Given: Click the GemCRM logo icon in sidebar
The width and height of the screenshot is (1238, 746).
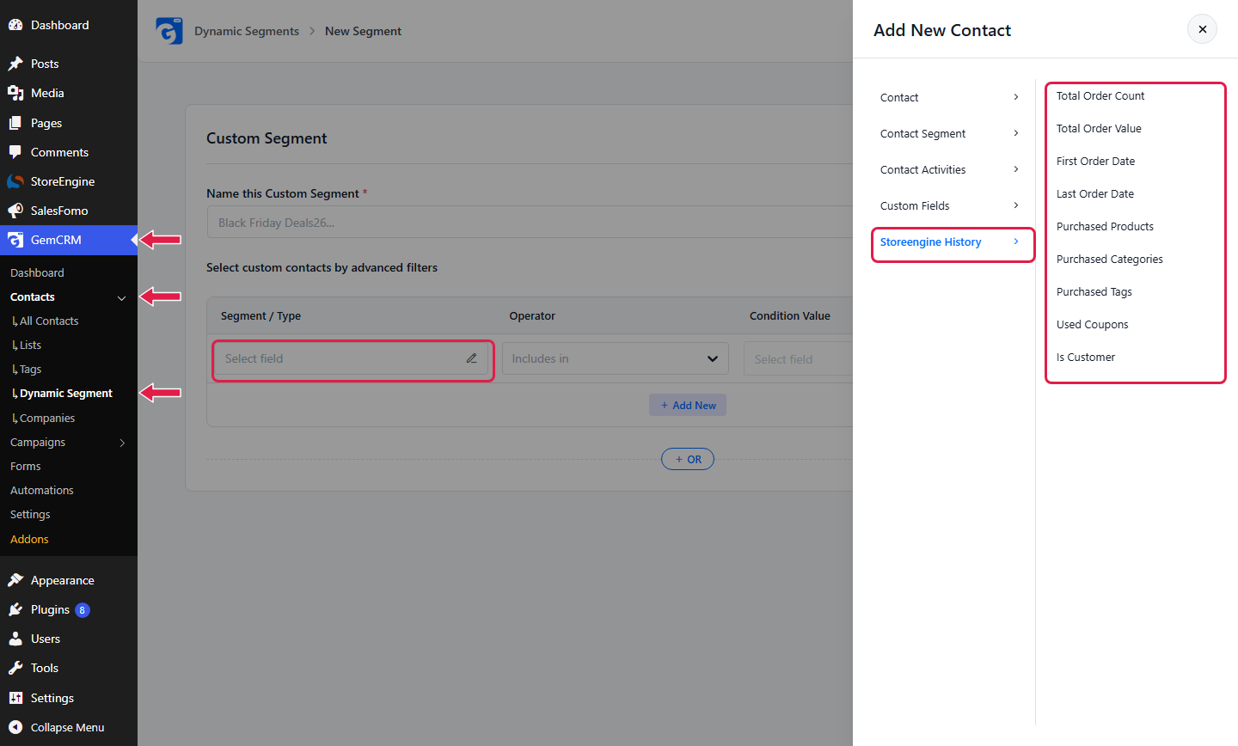Looking at the screenshot, I should 15,240.
